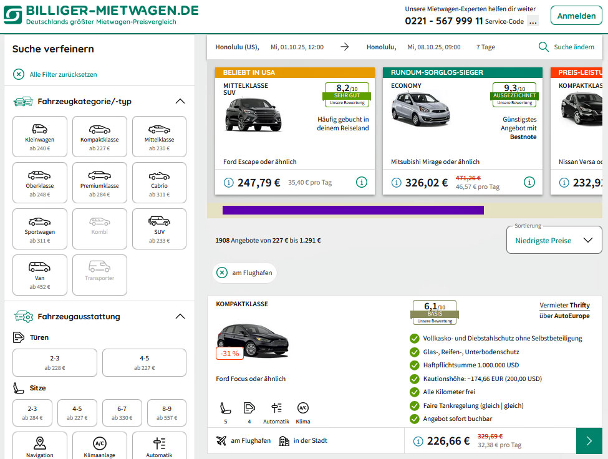608x459 pixels.
Task: Click blue info icon beside 232,9 price
Action: click(564, 182)
